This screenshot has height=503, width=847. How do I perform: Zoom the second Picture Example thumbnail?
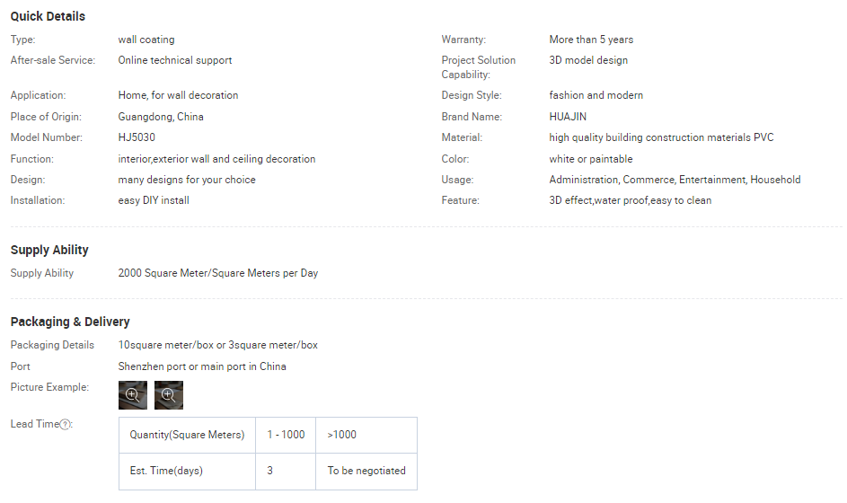coord(169,394)
